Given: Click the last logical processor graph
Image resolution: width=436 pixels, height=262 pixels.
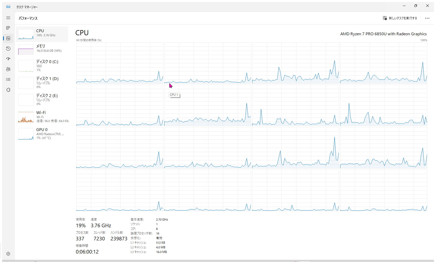Looking at the screenshot, I should tap(384, 190).
